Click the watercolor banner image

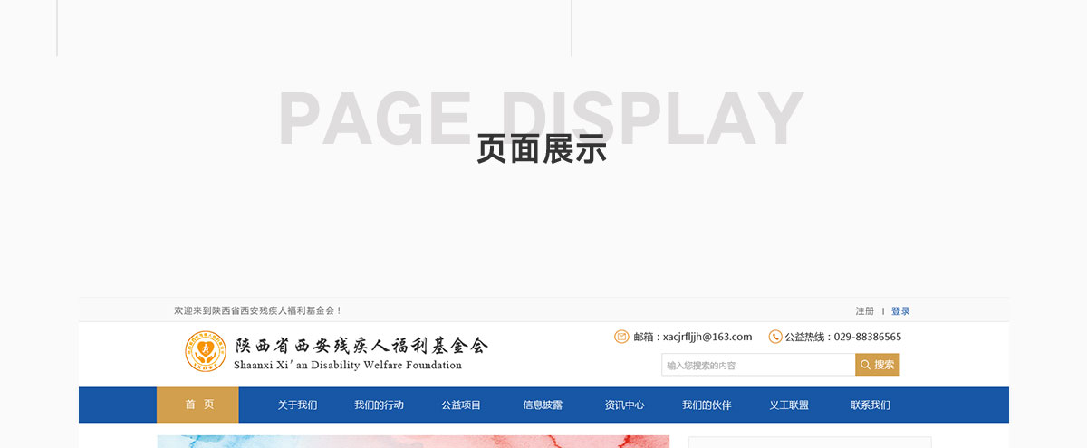tap(413, 442)
